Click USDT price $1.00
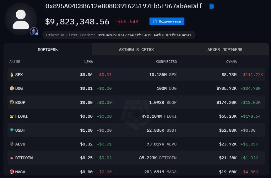Viewport: 271px width, 178px height. point(86,130)
